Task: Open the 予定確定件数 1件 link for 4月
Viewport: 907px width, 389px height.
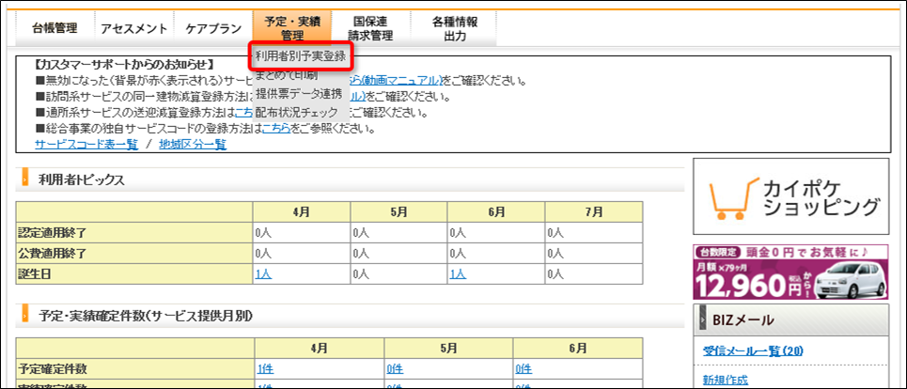Action: pos(265,369)
